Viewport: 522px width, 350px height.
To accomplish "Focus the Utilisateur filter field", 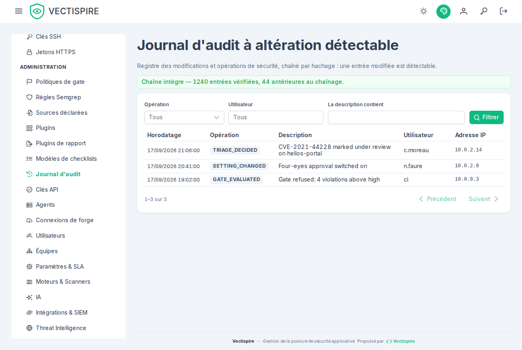I will 276,117.
